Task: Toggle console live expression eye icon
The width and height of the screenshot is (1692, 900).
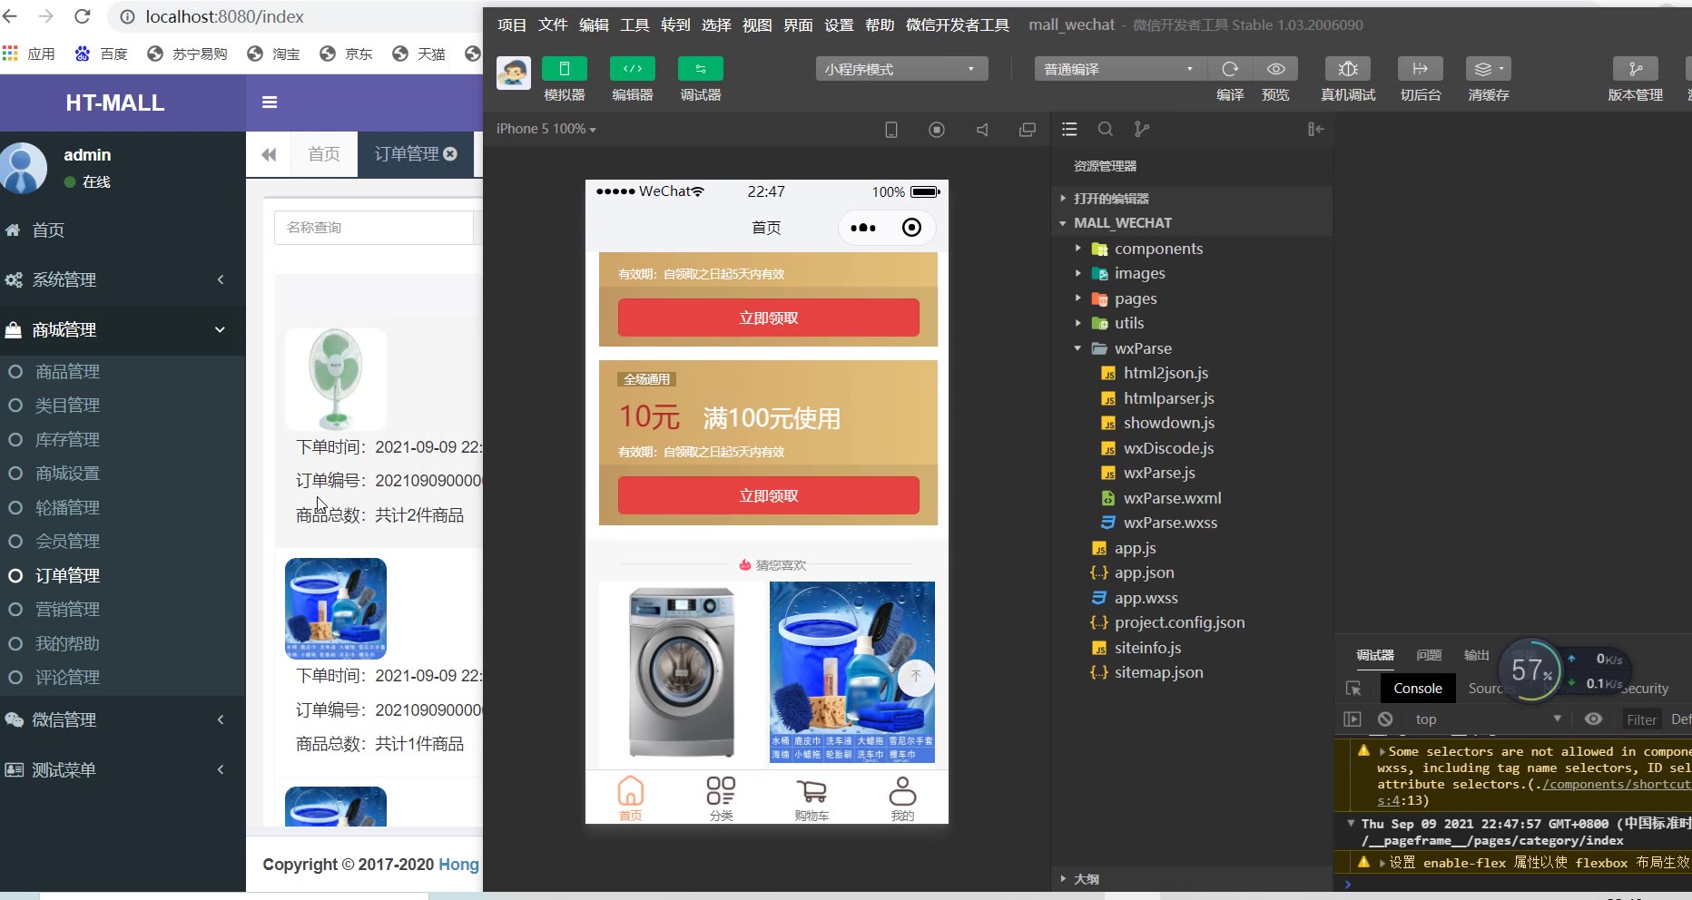Action: [1593, 719]
